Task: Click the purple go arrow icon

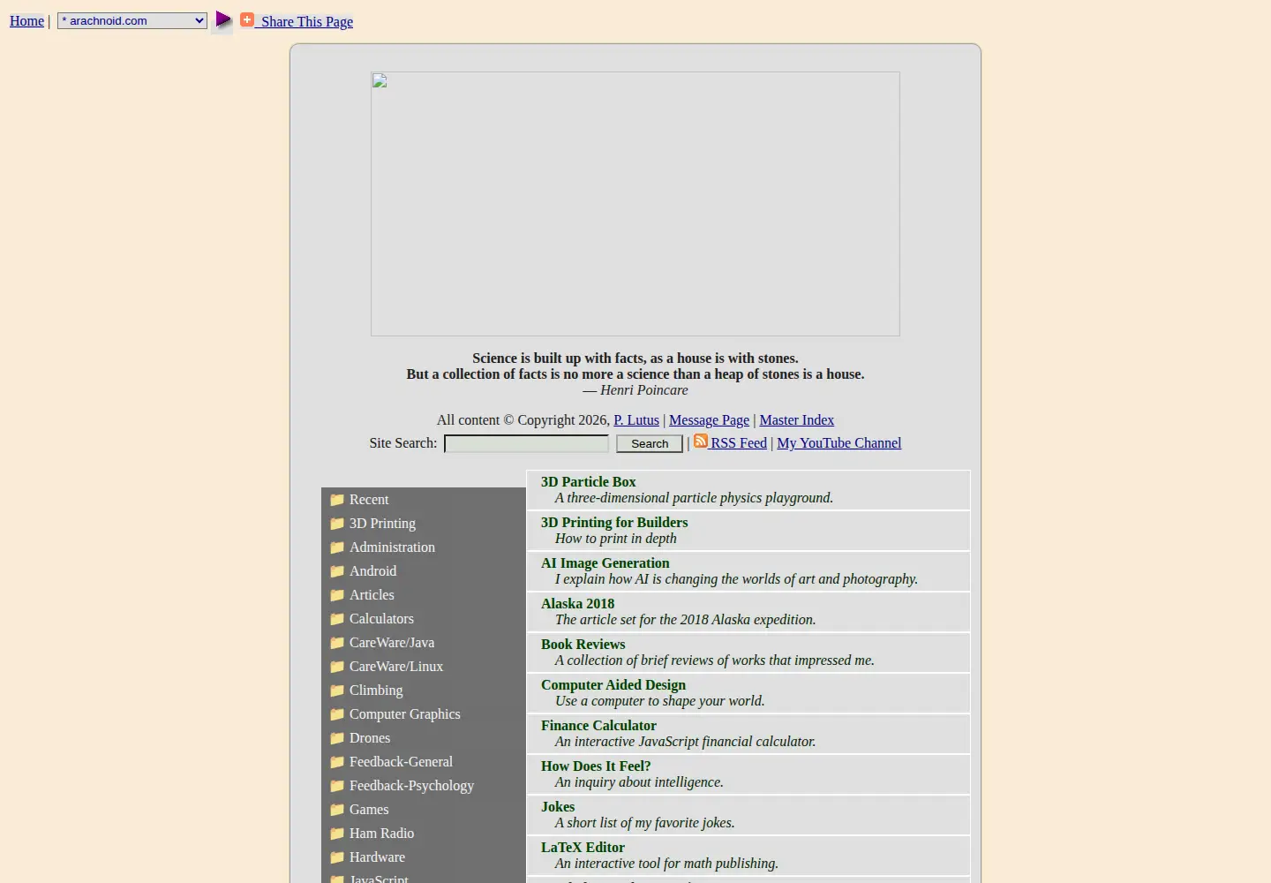Action: pyautogui.click(x=223, y=19)
